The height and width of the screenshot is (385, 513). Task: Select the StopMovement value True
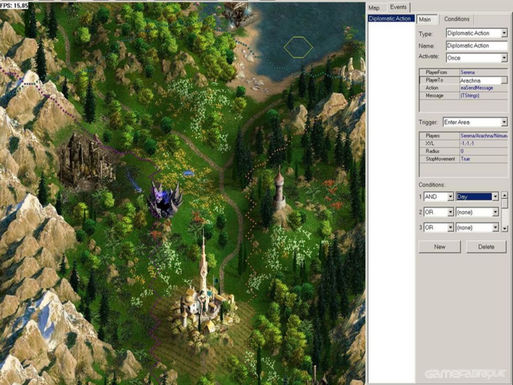point(484,159)
